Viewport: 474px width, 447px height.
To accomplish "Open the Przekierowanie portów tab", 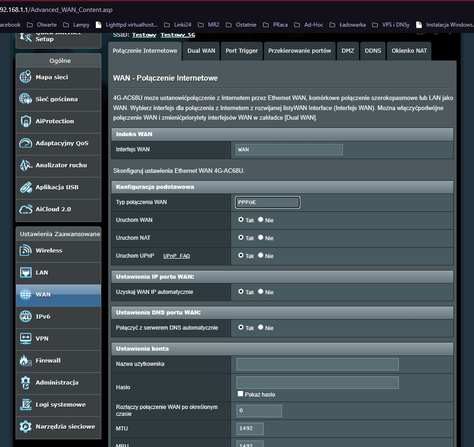I will 299,51.
